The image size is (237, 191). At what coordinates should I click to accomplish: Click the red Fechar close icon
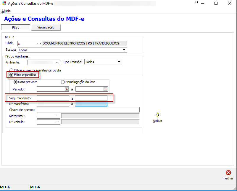click(228, 173)
